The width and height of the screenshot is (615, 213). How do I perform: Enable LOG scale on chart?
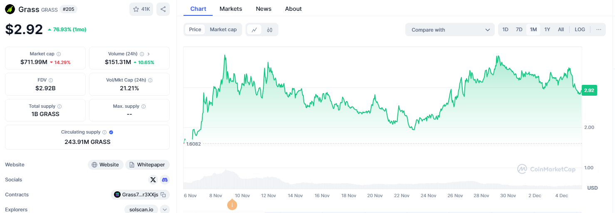(x=580, y=30)
